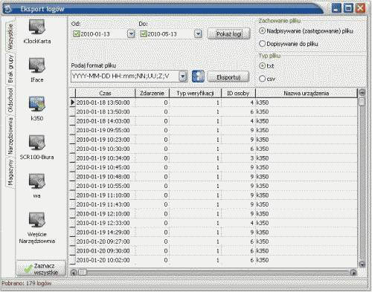
Task: Click the file format text field
Action: click(125, 77)
